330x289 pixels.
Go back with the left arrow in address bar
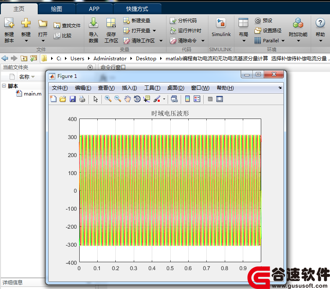(5, 58)
